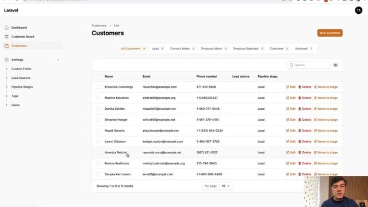This screenshot has width=368, height=207.
Task: Open the Per page dropdown
Action: click(x=225, y=186)
